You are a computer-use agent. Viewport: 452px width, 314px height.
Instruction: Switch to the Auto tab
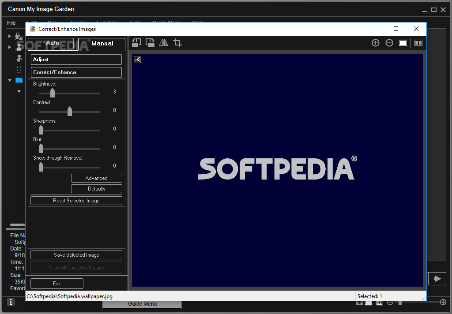52,43
